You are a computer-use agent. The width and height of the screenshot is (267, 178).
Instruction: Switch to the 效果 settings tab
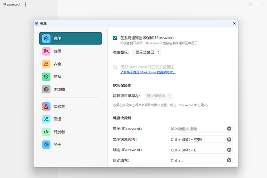point(70,51)
